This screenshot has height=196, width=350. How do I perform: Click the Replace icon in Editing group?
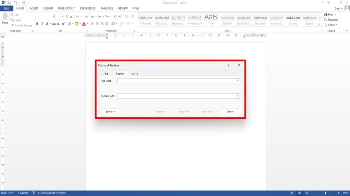331,20
